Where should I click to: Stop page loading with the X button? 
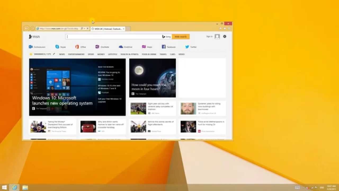pyautogui.click(x=88, y=29)
